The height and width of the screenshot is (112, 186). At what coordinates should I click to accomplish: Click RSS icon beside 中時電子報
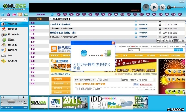pos(136,24)
